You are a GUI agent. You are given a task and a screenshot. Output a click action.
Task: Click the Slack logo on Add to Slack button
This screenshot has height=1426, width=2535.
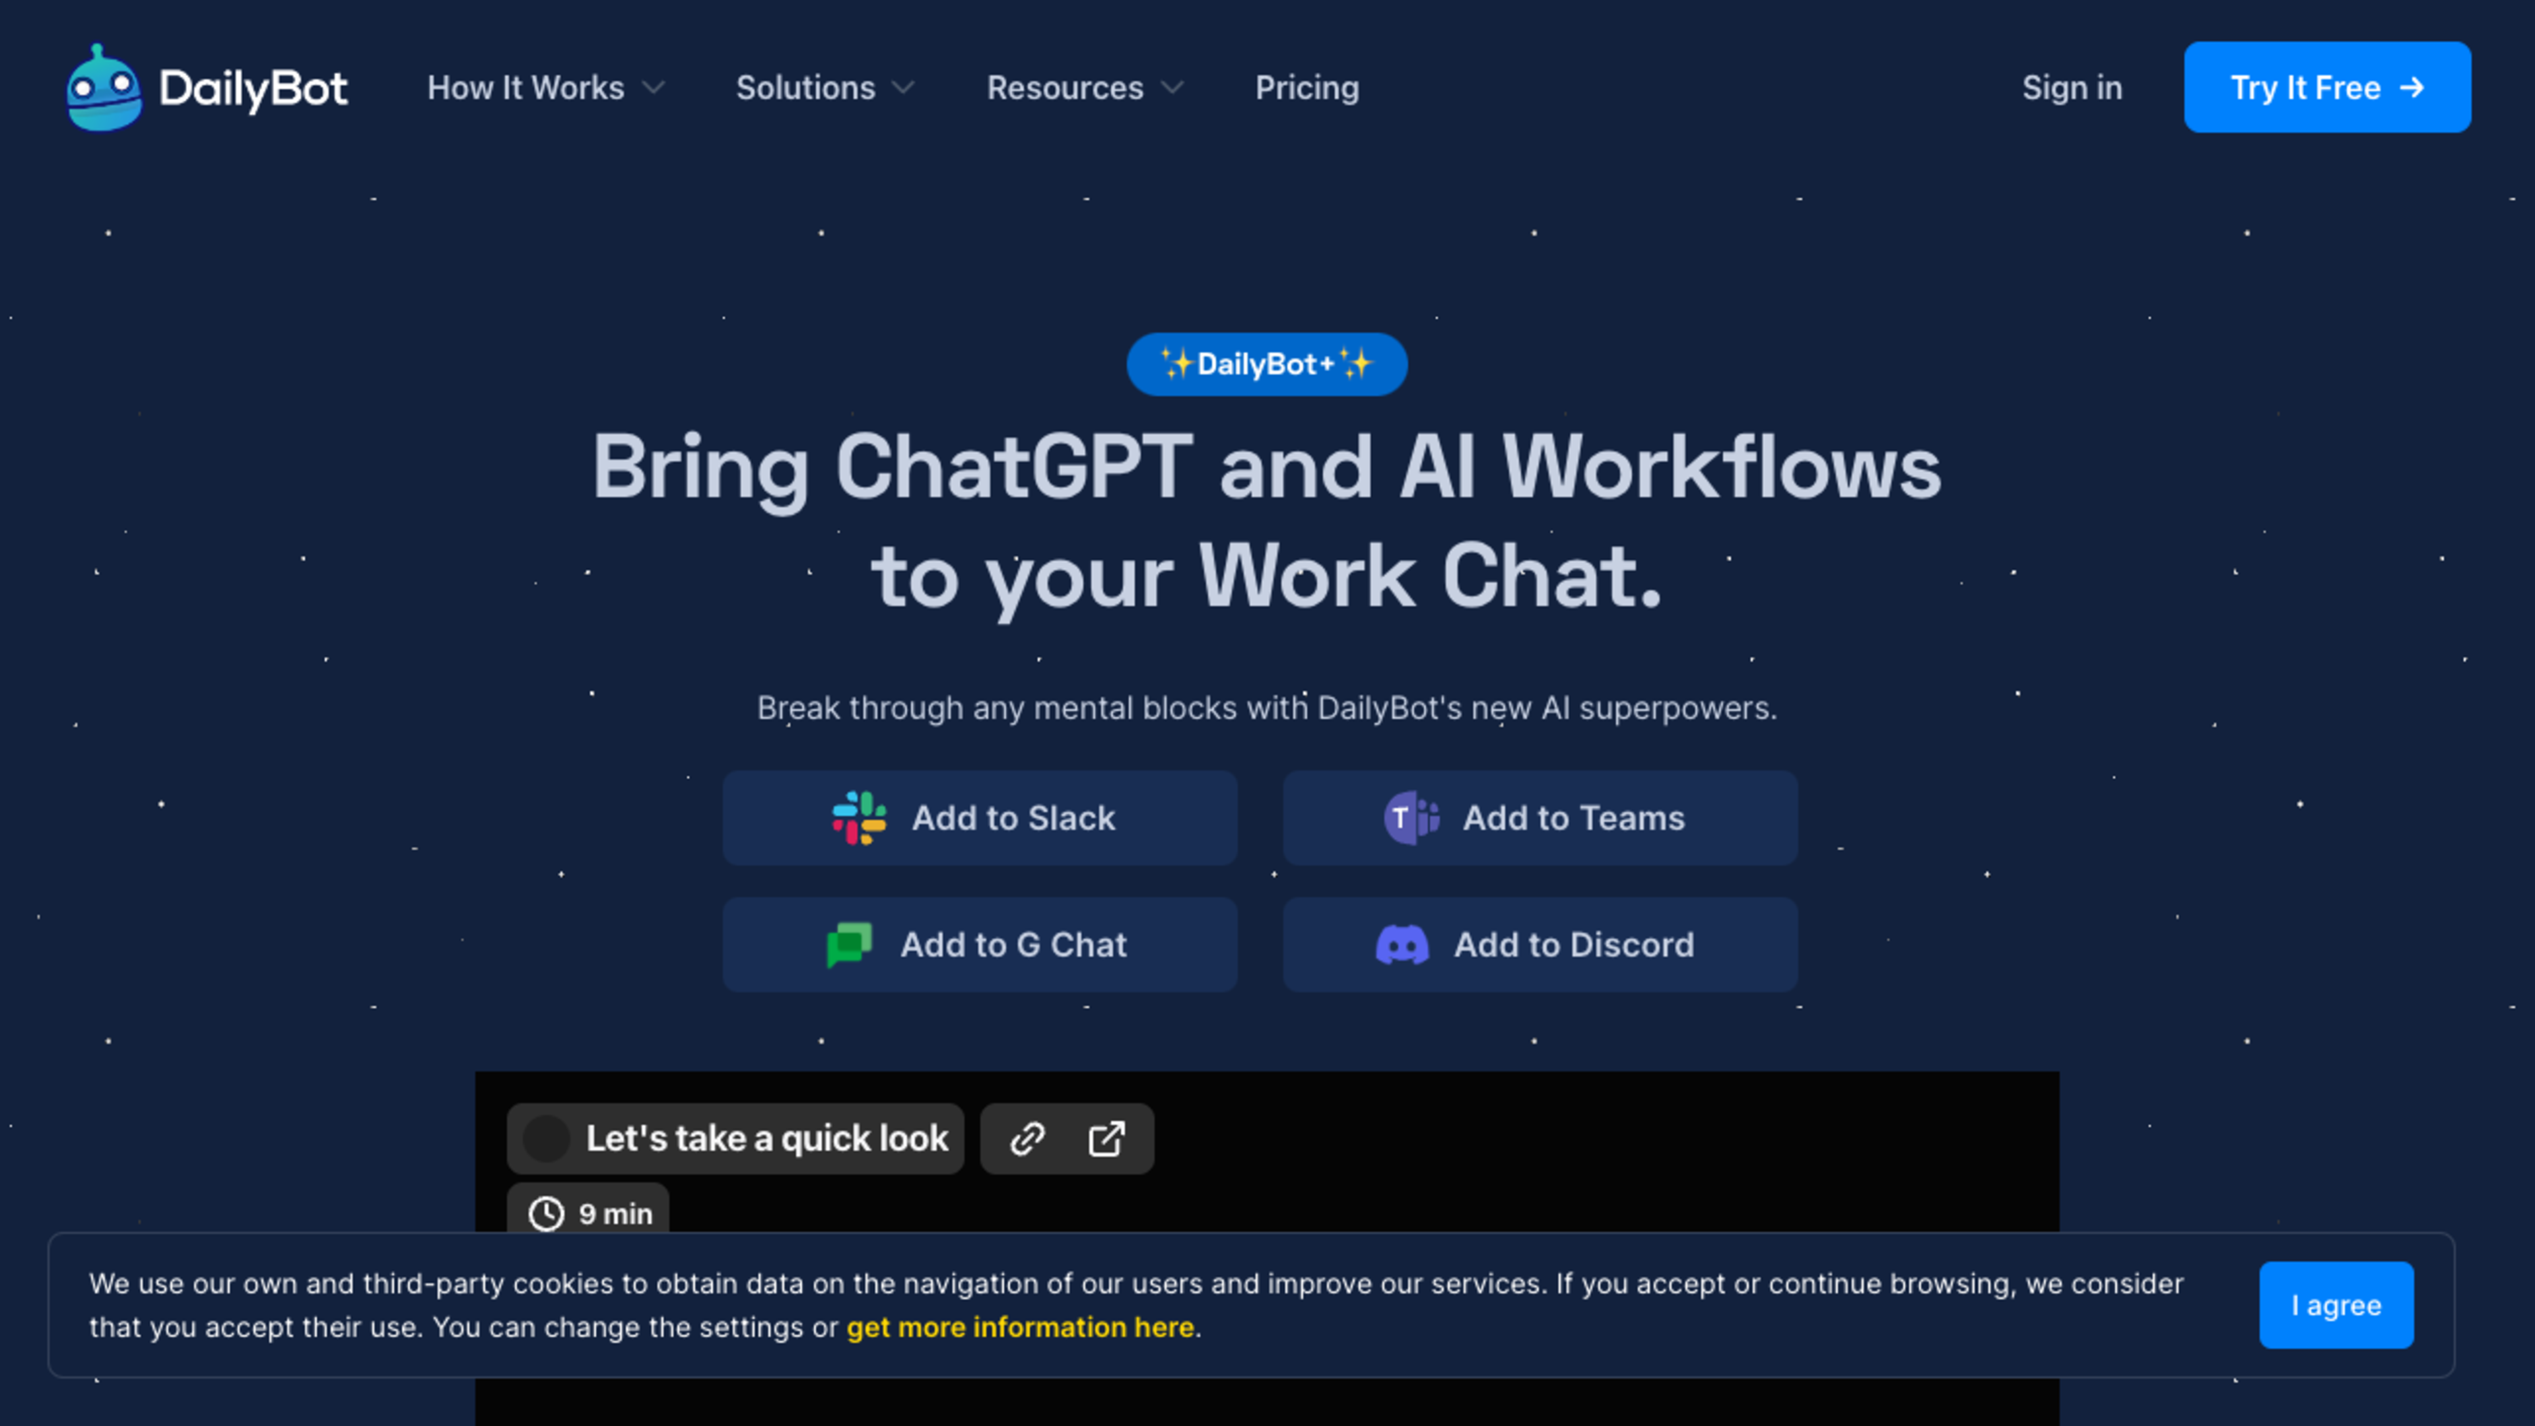tap(858, 817)
